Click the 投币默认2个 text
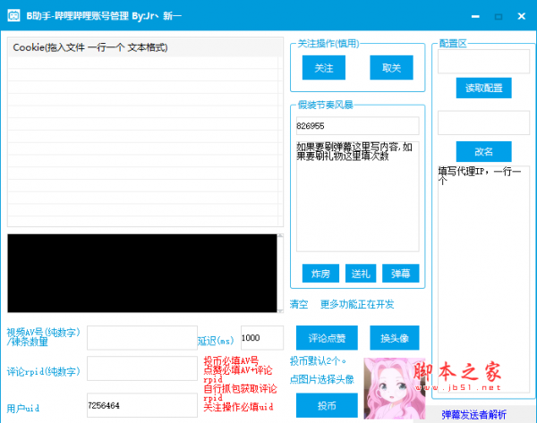This screenshot has width=537, height=423. [x=318, y=360]
